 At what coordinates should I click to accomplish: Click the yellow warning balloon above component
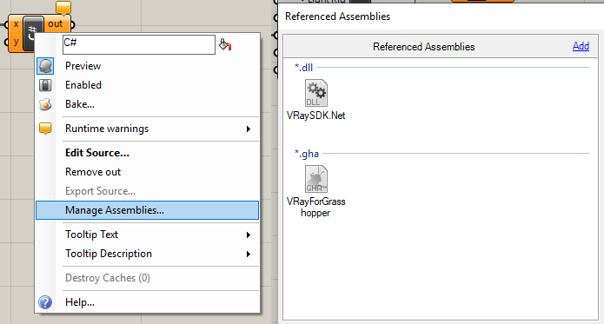pos(63,8)
